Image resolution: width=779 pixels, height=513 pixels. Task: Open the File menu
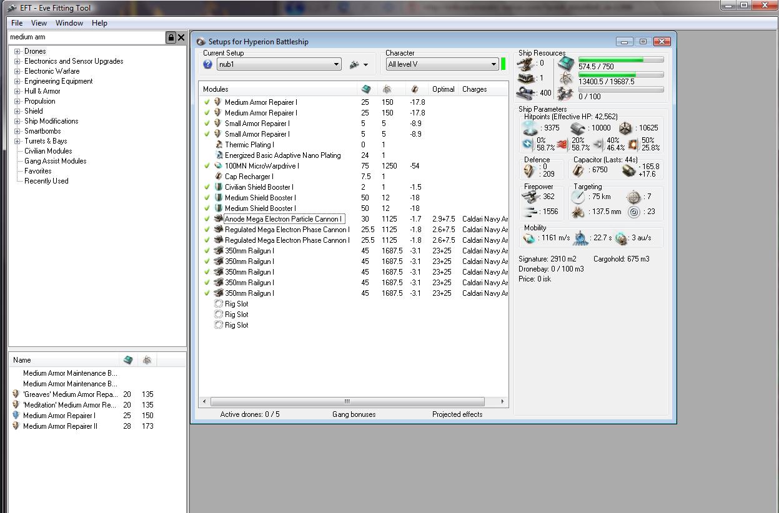tap(17, 23)
